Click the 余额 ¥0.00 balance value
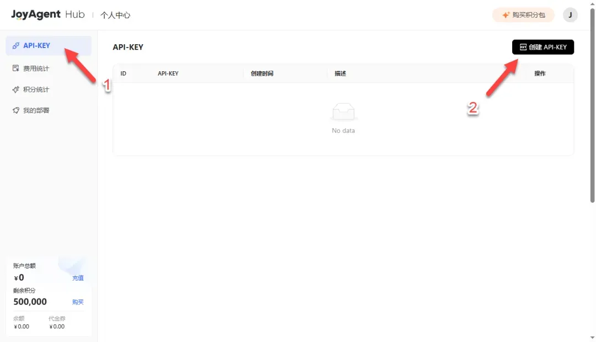Screen dimensions: 596x342 point(22,327)
